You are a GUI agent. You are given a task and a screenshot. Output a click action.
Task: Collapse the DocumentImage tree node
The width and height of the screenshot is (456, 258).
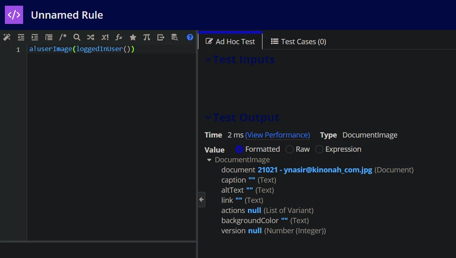tap(209, 160)
